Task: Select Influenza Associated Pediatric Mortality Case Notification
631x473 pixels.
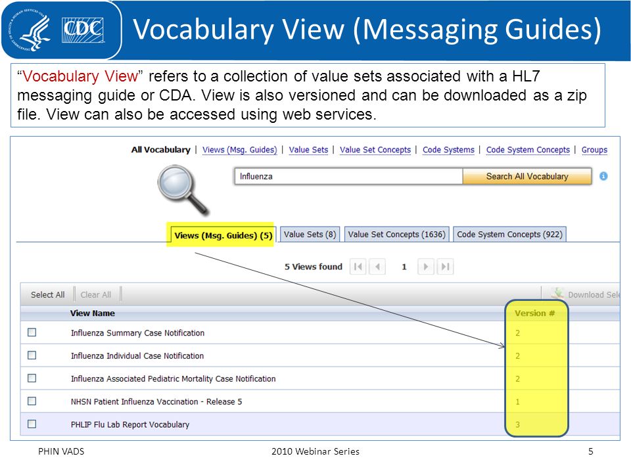Action: 173,379
